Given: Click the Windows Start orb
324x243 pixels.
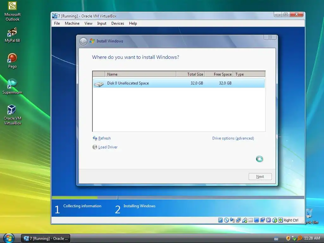Looking at the screenshot, I should 9,238.
